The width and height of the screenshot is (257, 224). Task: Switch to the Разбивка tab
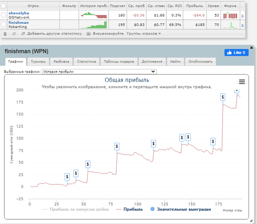(61, 62)
